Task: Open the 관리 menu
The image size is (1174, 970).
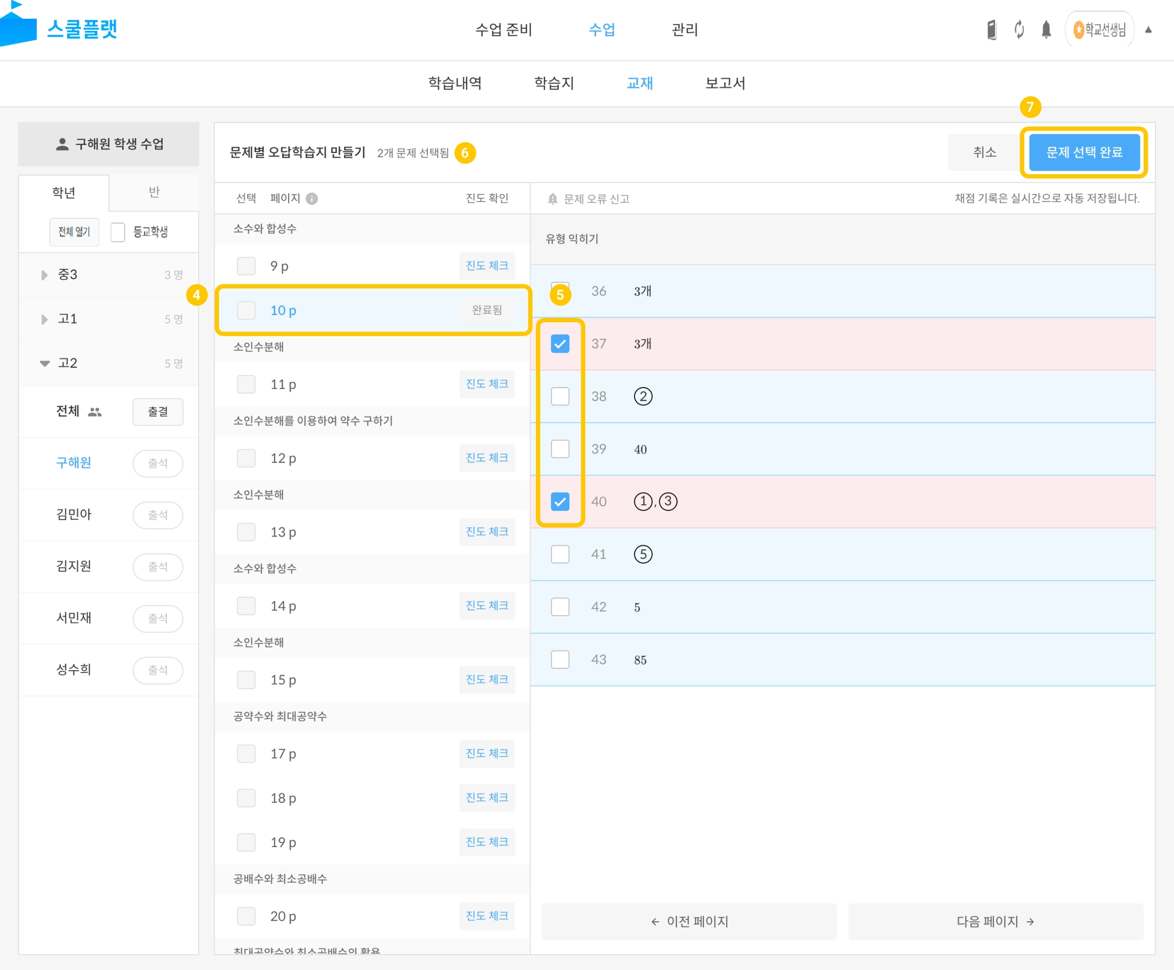Action: pos(684,30)
